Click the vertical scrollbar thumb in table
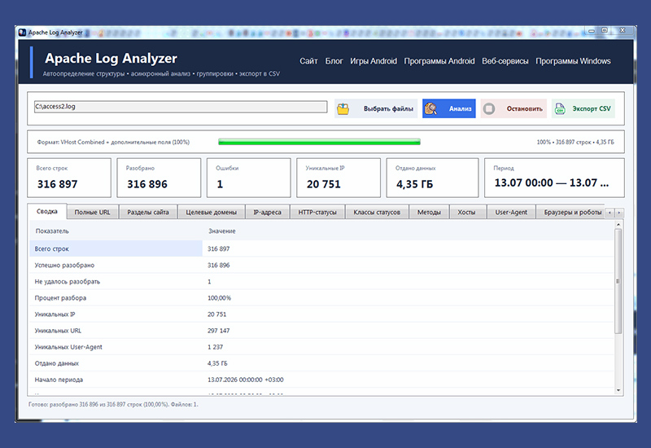Viewport: 651px width, 448px height. [x=618, y=281]
